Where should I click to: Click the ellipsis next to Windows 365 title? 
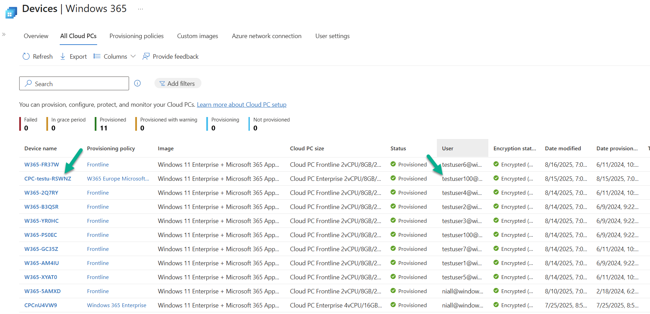click(x=140, y=9)
